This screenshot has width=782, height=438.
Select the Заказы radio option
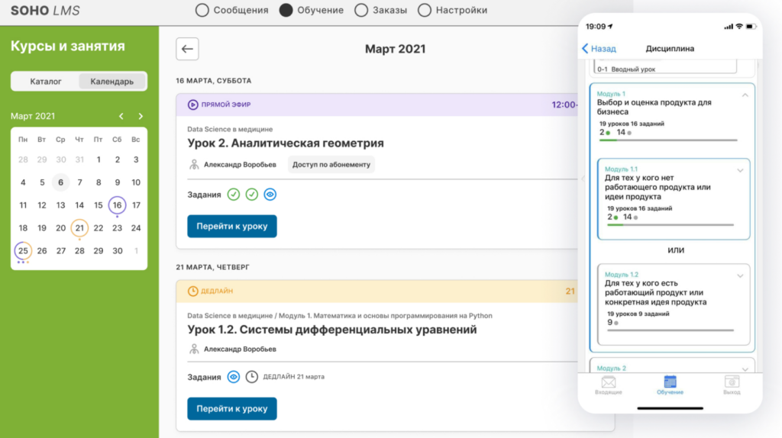tap(361, 10)
